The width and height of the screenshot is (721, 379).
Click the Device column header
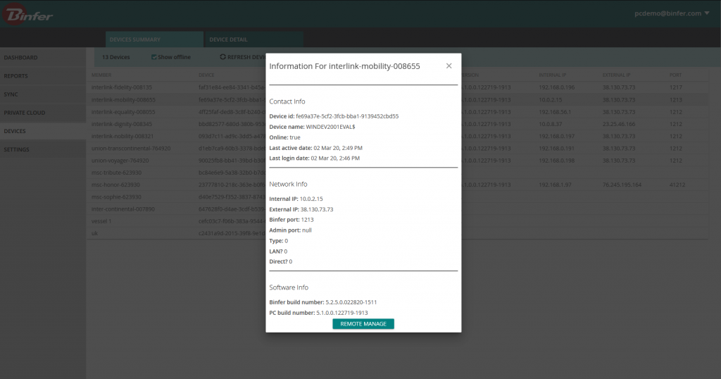click(206, 75)
